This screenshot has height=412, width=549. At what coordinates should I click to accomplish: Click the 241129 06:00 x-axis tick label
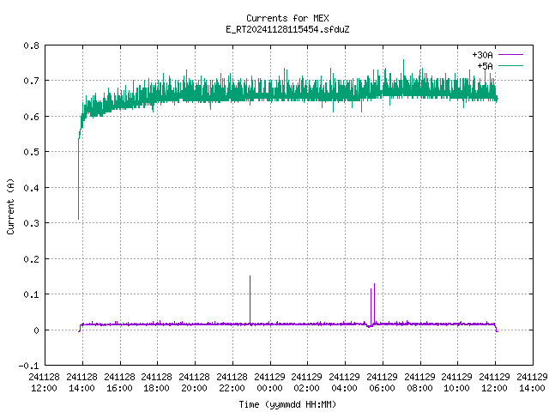click(x=383, y=382)
